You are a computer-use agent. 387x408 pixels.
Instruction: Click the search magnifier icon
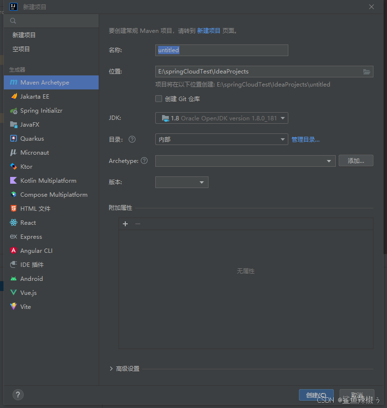13,21
